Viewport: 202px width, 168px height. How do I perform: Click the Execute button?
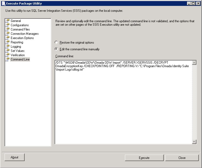(144, 158)
